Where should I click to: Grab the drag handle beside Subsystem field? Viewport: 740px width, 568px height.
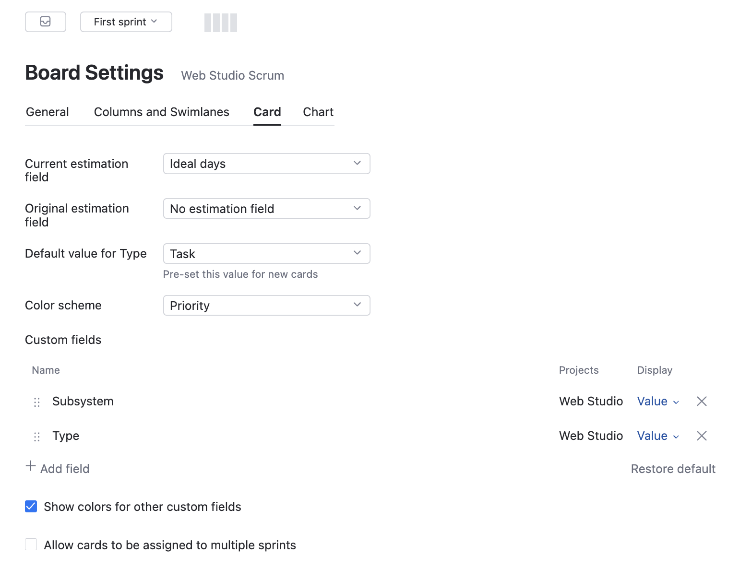(37, 402)
